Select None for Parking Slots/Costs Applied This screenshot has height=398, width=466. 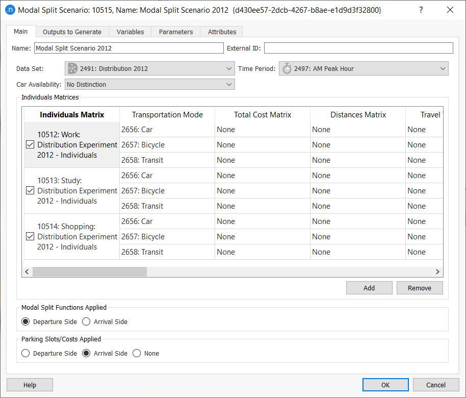(137, 353)
